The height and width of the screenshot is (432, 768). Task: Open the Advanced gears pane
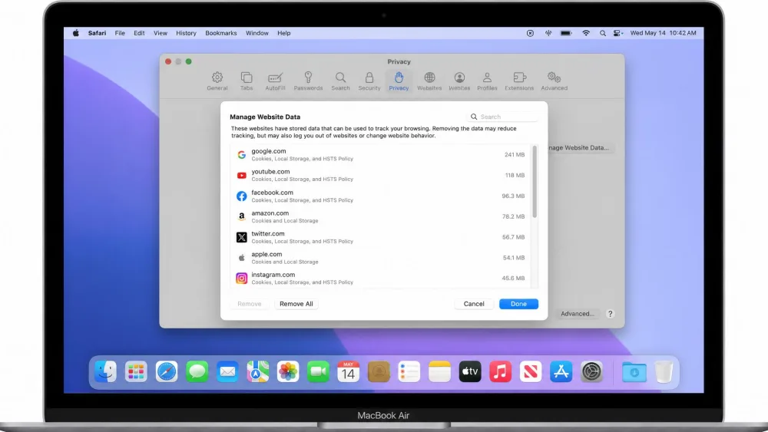[x=554, y=81]
